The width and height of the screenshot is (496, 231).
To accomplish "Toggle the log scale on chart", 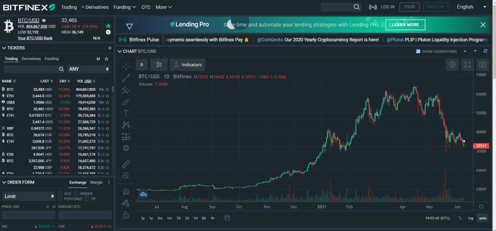I will [471, 218].
